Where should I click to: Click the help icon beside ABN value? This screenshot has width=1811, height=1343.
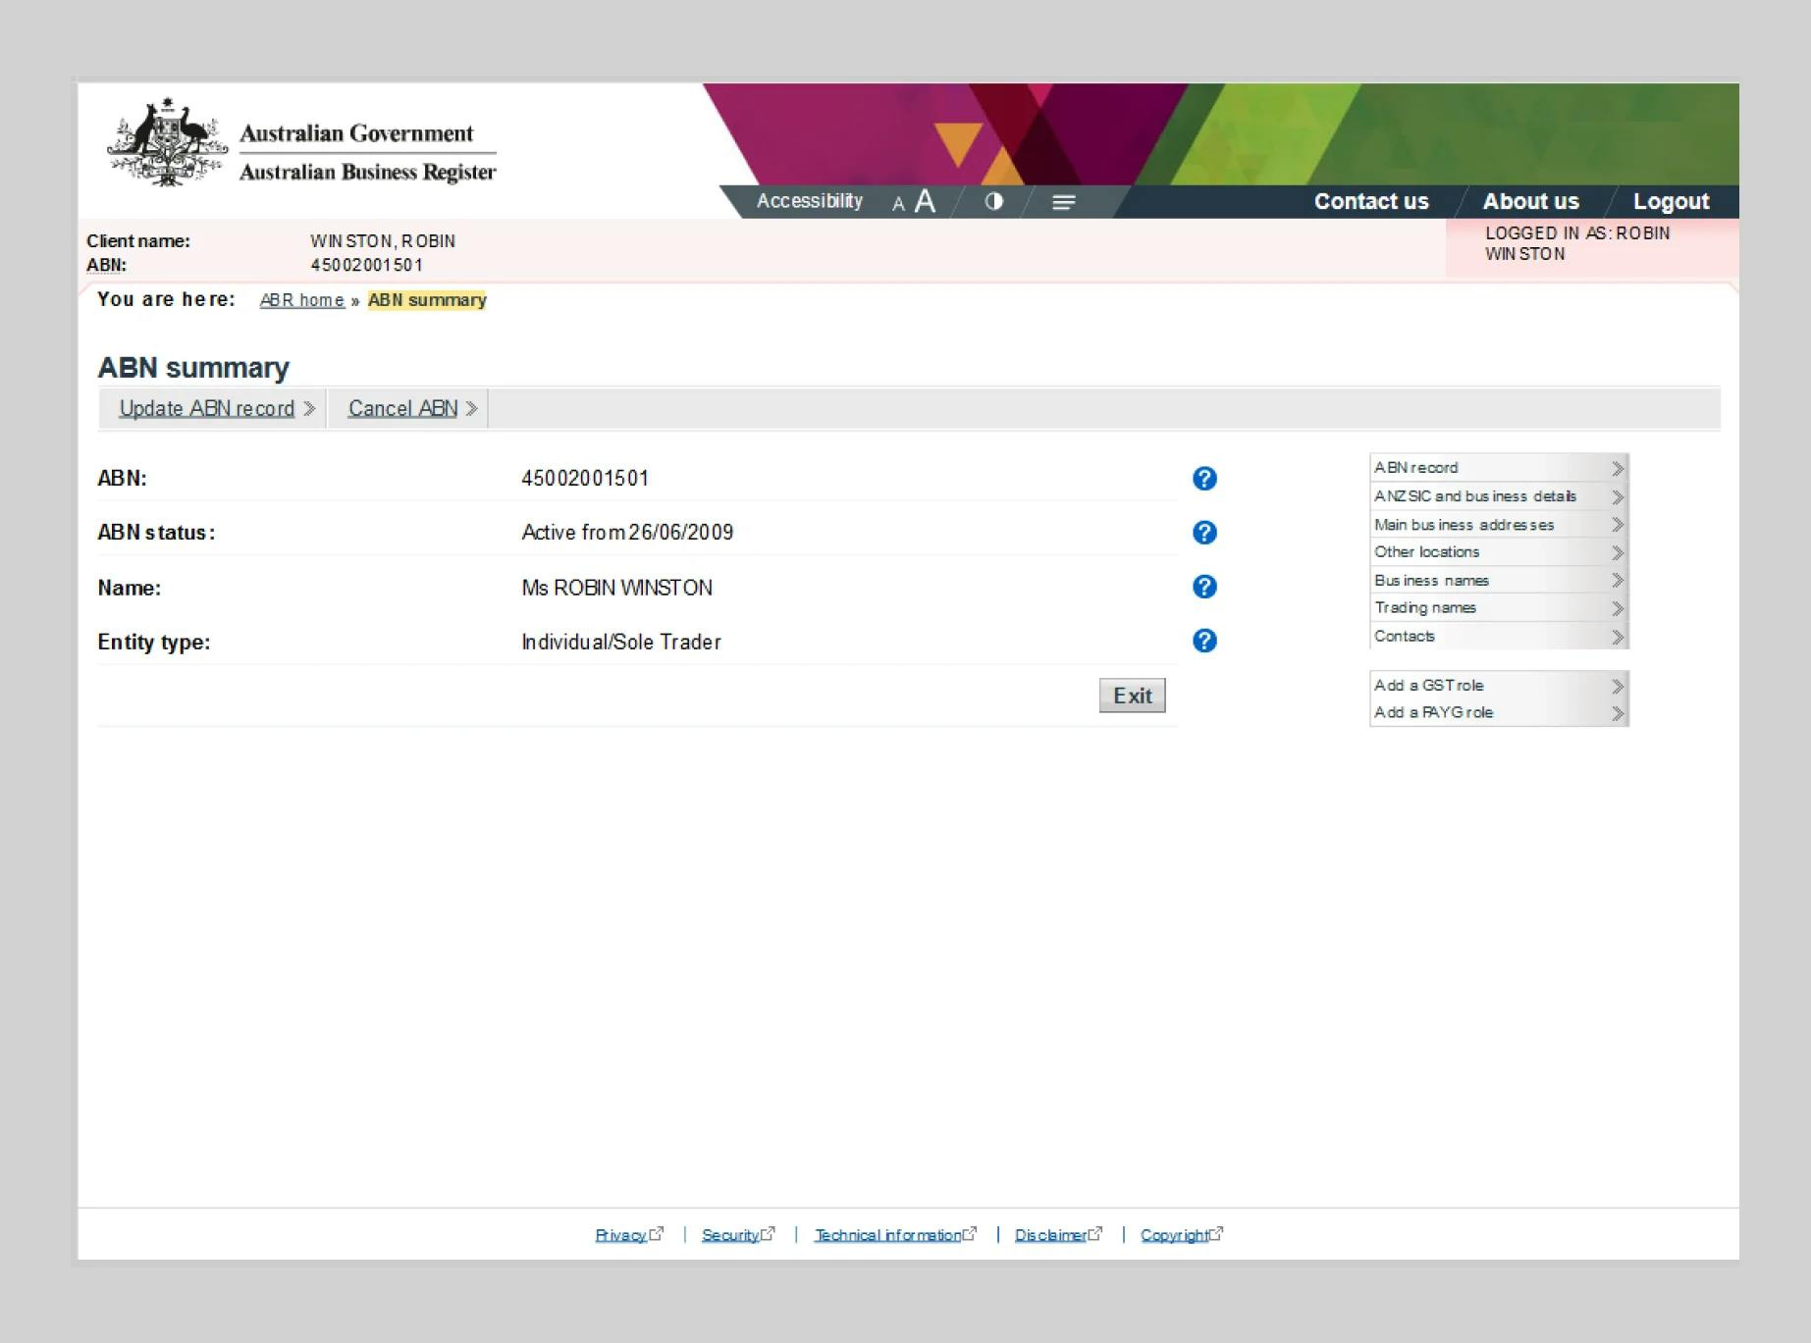pyautogui.click(x=1204, y=479)
